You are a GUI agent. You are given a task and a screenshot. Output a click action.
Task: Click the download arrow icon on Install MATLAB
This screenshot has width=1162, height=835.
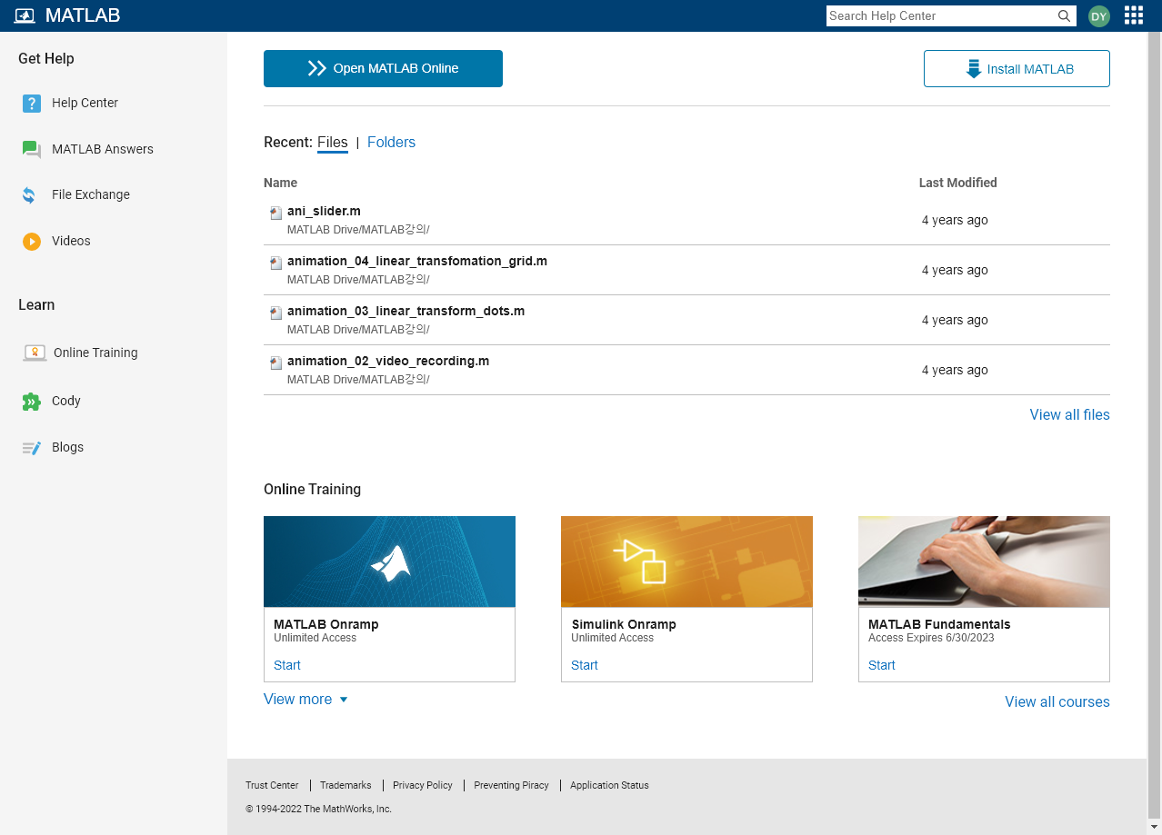[974, 69]
